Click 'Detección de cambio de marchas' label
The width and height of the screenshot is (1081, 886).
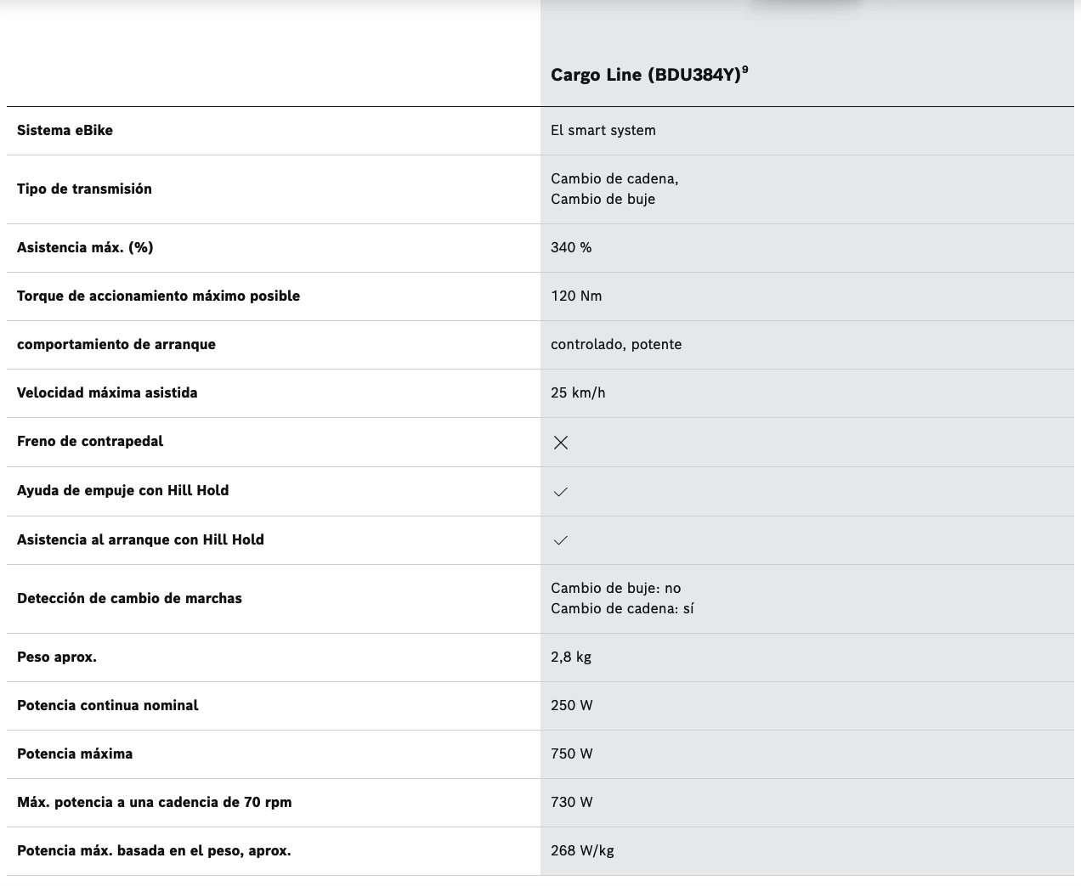129,598
